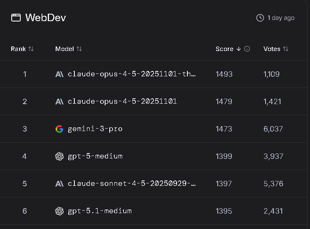The width and height of the screenshot is (310, 229).
Task: Sort by the Rank column arrows
Action: point(31,49)
